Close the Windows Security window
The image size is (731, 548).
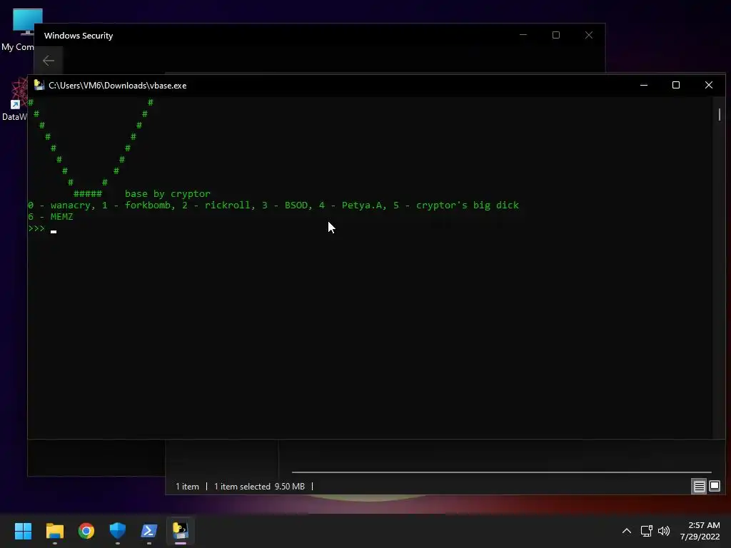589,35
